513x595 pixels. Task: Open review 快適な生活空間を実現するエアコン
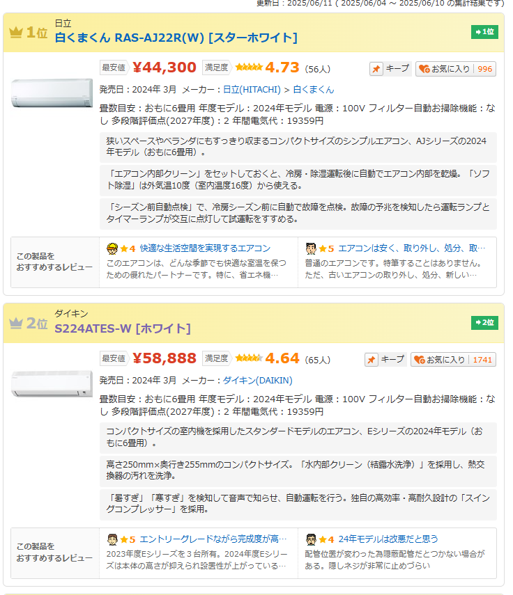click(205, 248)
